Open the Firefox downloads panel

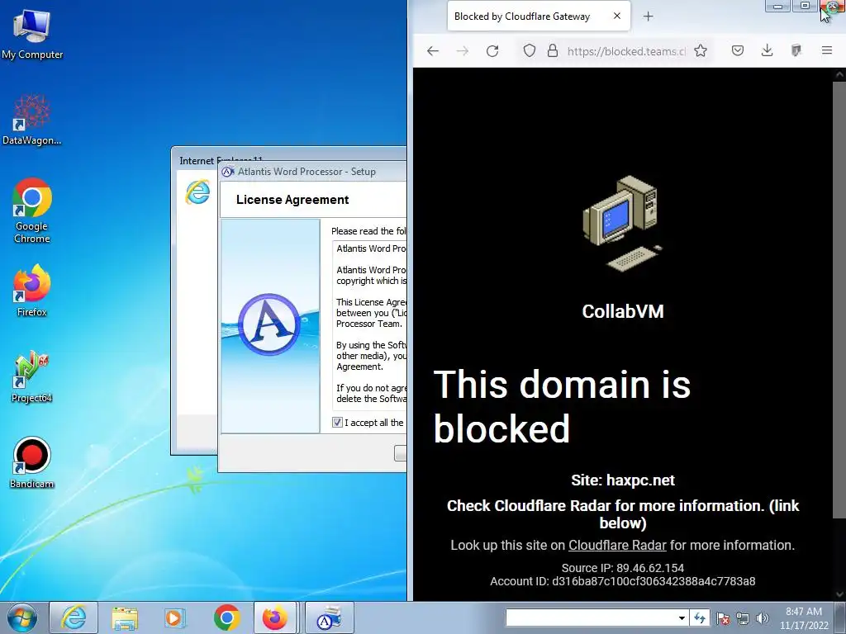pyautogui.click(x=767, y=50)
